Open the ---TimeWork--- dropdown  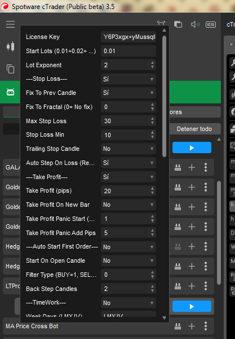coord(128,303)
